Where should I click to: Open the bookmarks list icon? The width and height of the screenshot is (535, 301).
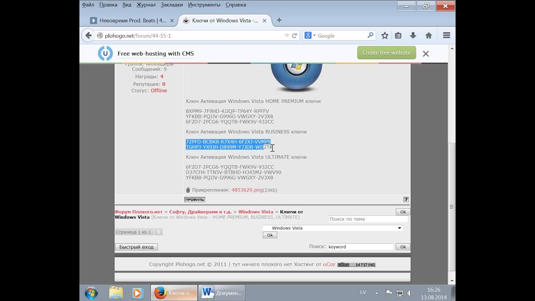click(398, 36)
